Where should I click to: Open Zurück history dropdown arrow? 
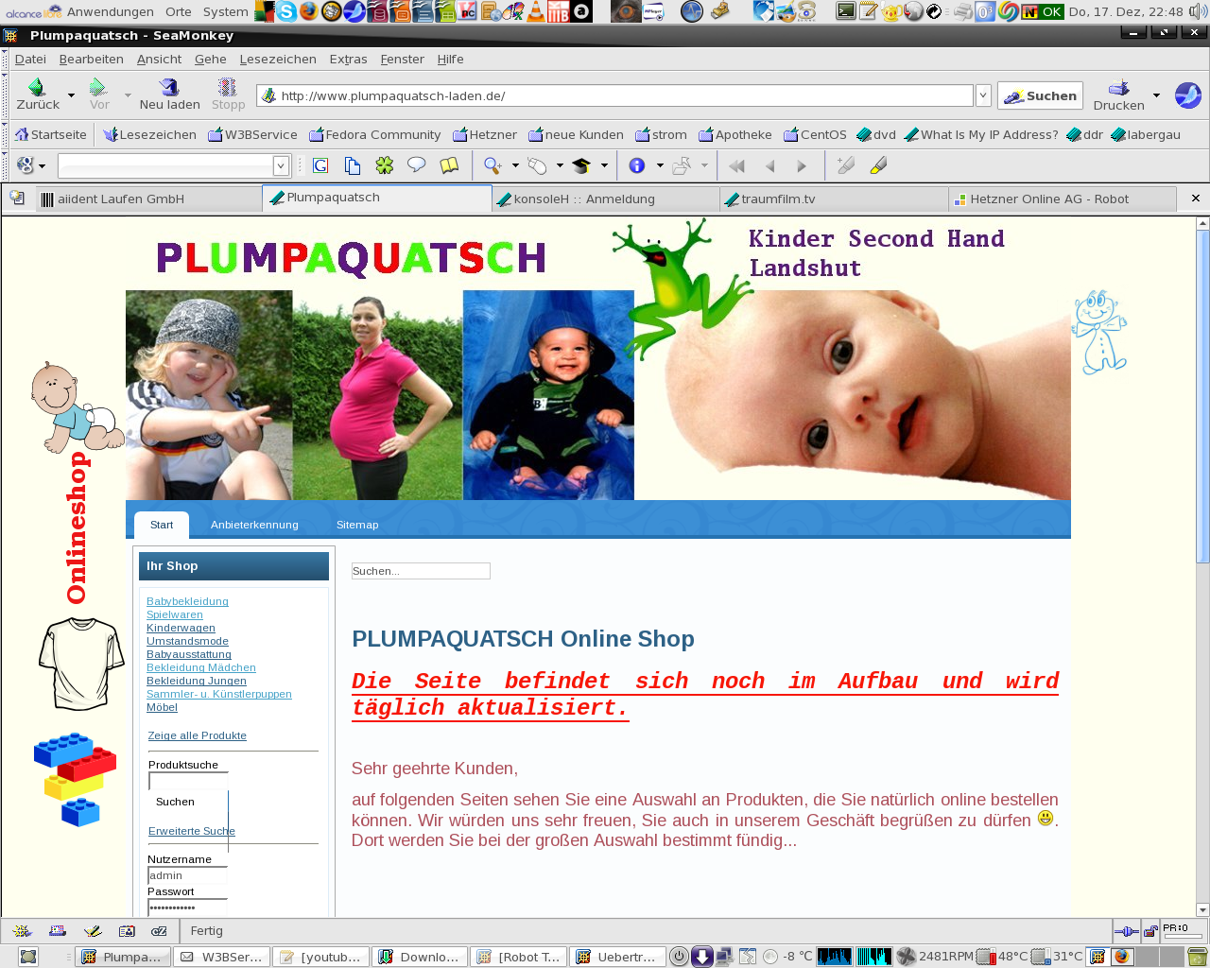click(x=71, y=95)
